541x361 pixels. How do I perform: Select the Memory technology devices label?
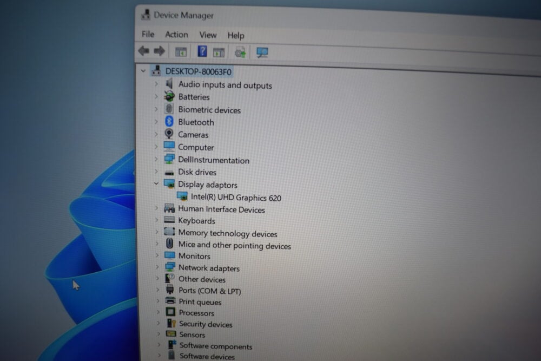pyautogui.click(x=228, y=233)
